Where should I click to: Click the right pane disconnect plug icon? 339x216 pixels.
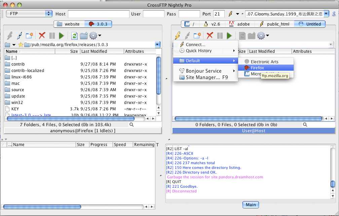point(187,36)
